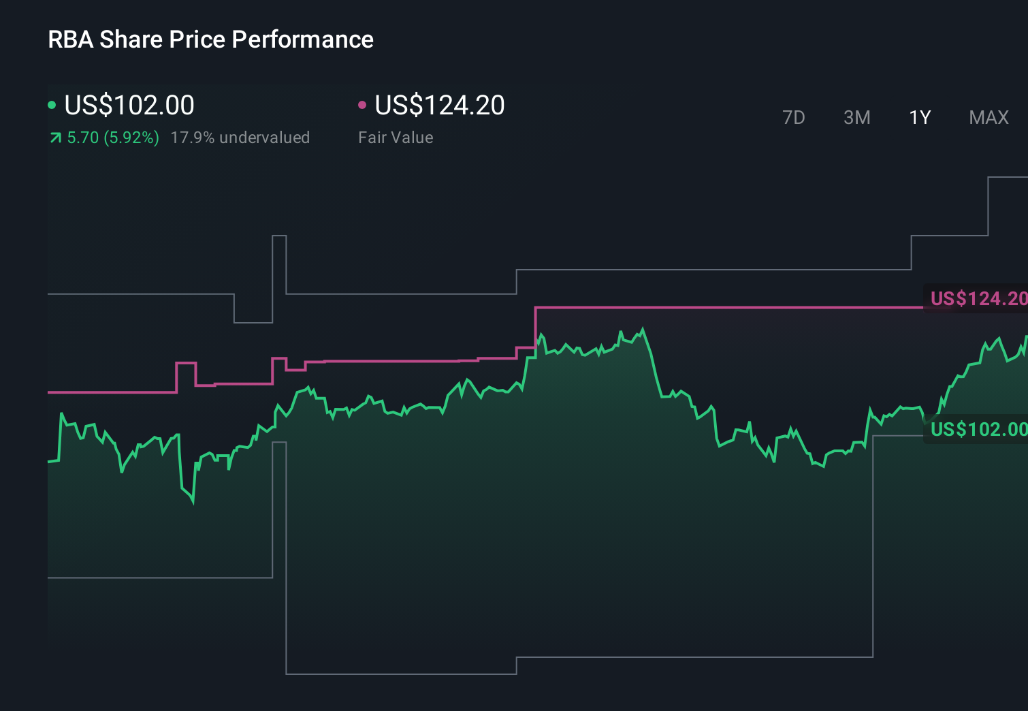
Task: Click the green share price legend dot
Action: [52, 104]
